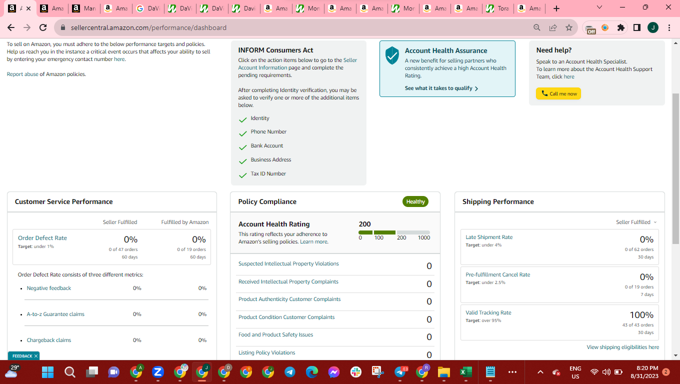
Task: Click the browser forward arrow
Action: [27, 27]
